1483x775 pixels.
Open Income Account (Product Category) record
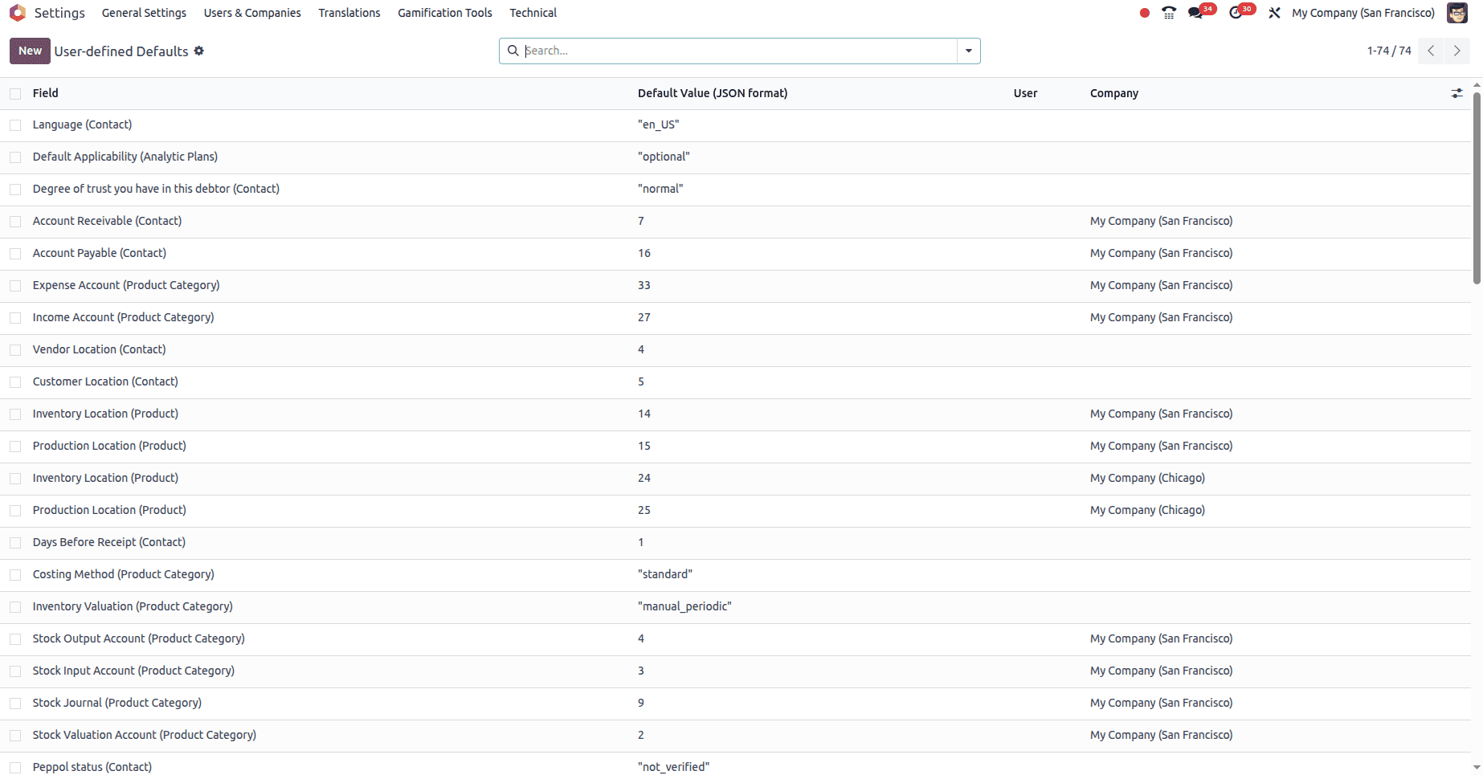[x=124, y=317]
